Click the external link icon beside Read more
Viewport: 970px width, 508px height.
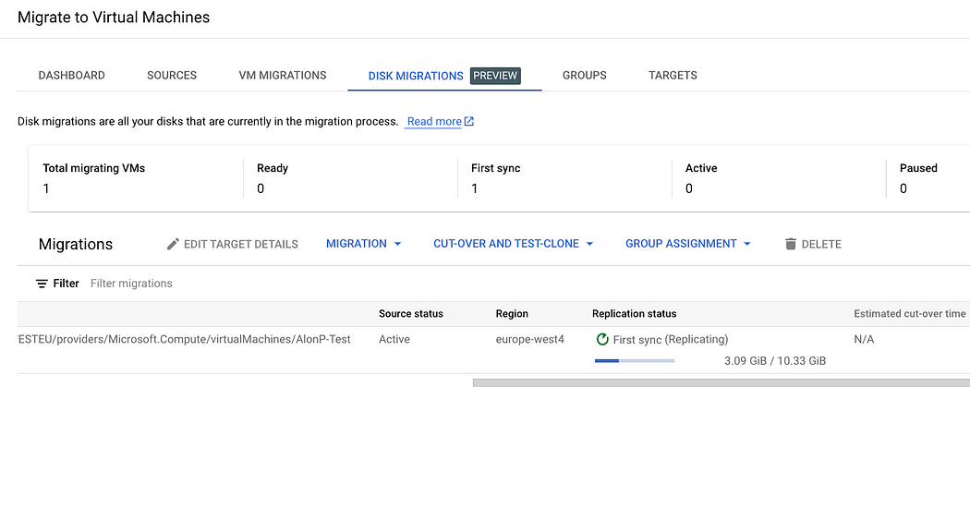469,121
